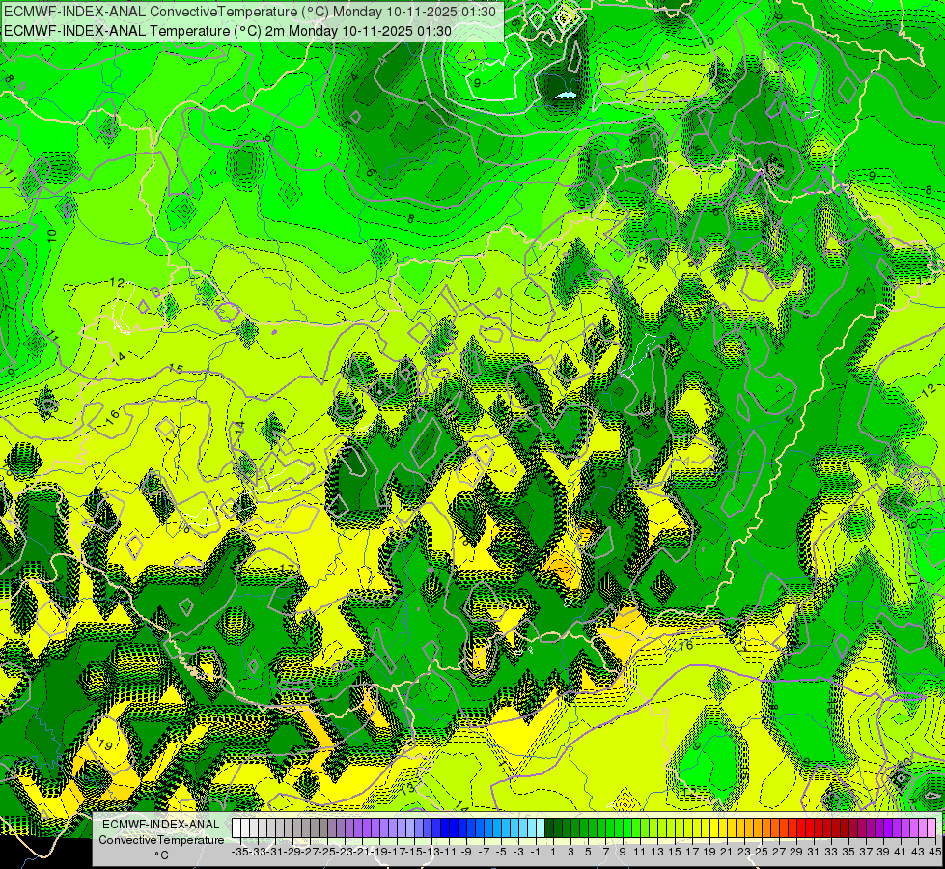Screen dimensions: 945x869
Task: Select the ConvectiveTemperature title line at top
Action: [x=250, y=12]
